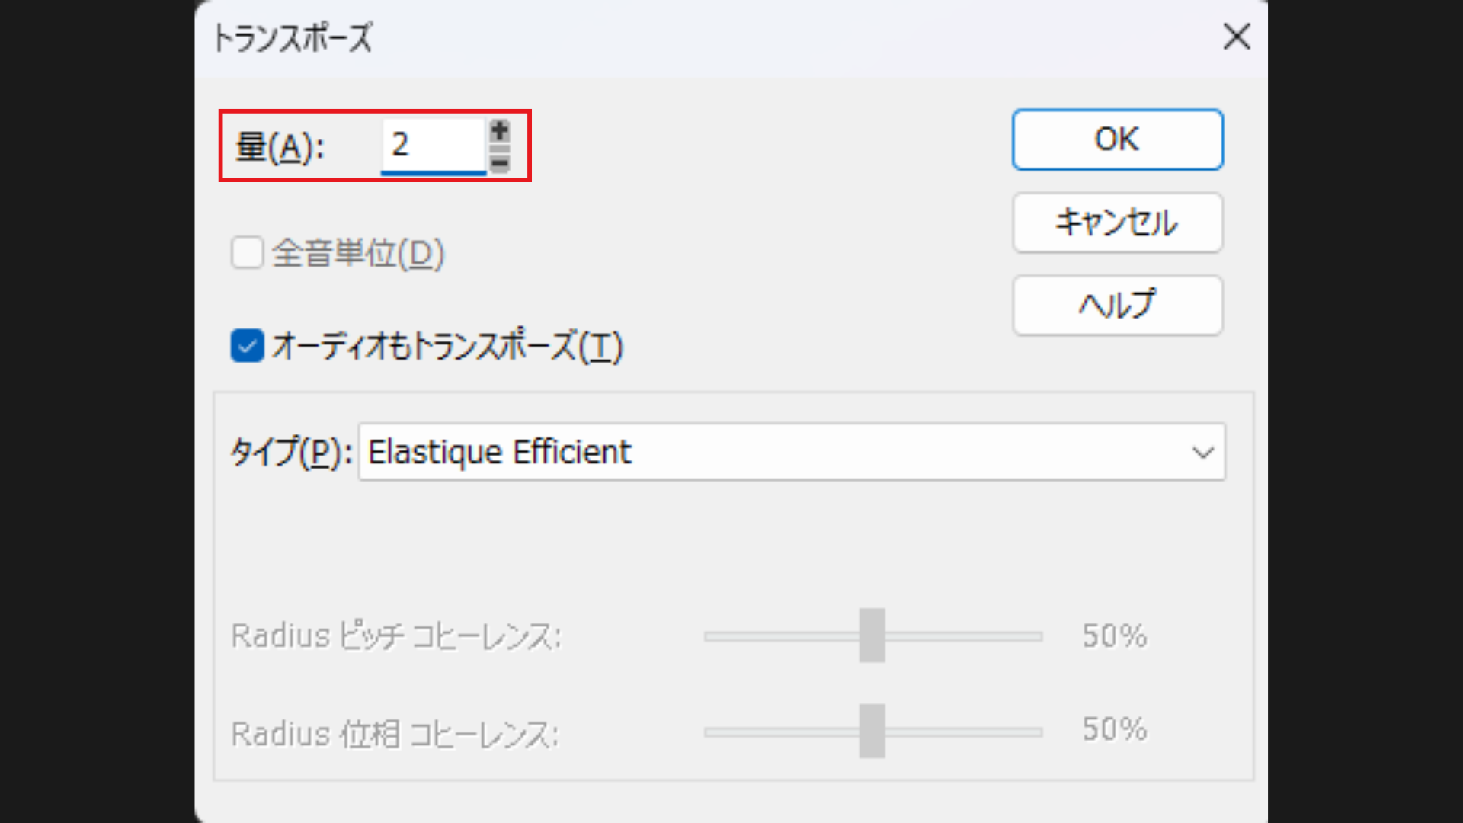Enable the 全音単位(D) checkbox
This screenshot has height=823, width=1463.
tap(246, 254)
